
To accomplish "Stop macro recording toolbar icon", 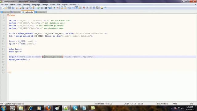I will (x=87, y=8).
